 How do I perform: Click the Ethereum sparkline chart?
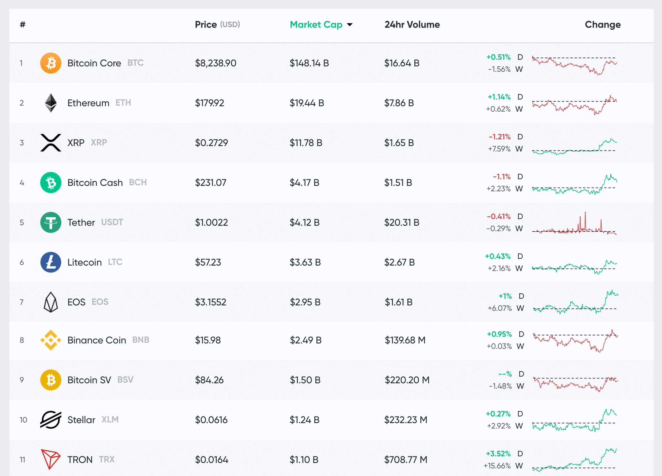(574, 105)
